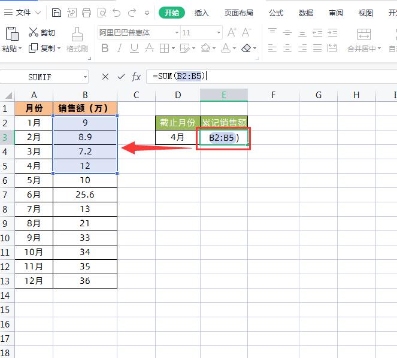Open the 视图 tab
397x358 pixels.
point(366,13)
